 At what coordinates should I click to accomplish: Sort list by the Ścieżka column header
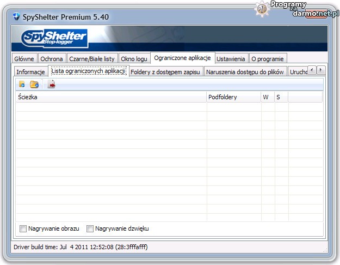tap(109, 97)
